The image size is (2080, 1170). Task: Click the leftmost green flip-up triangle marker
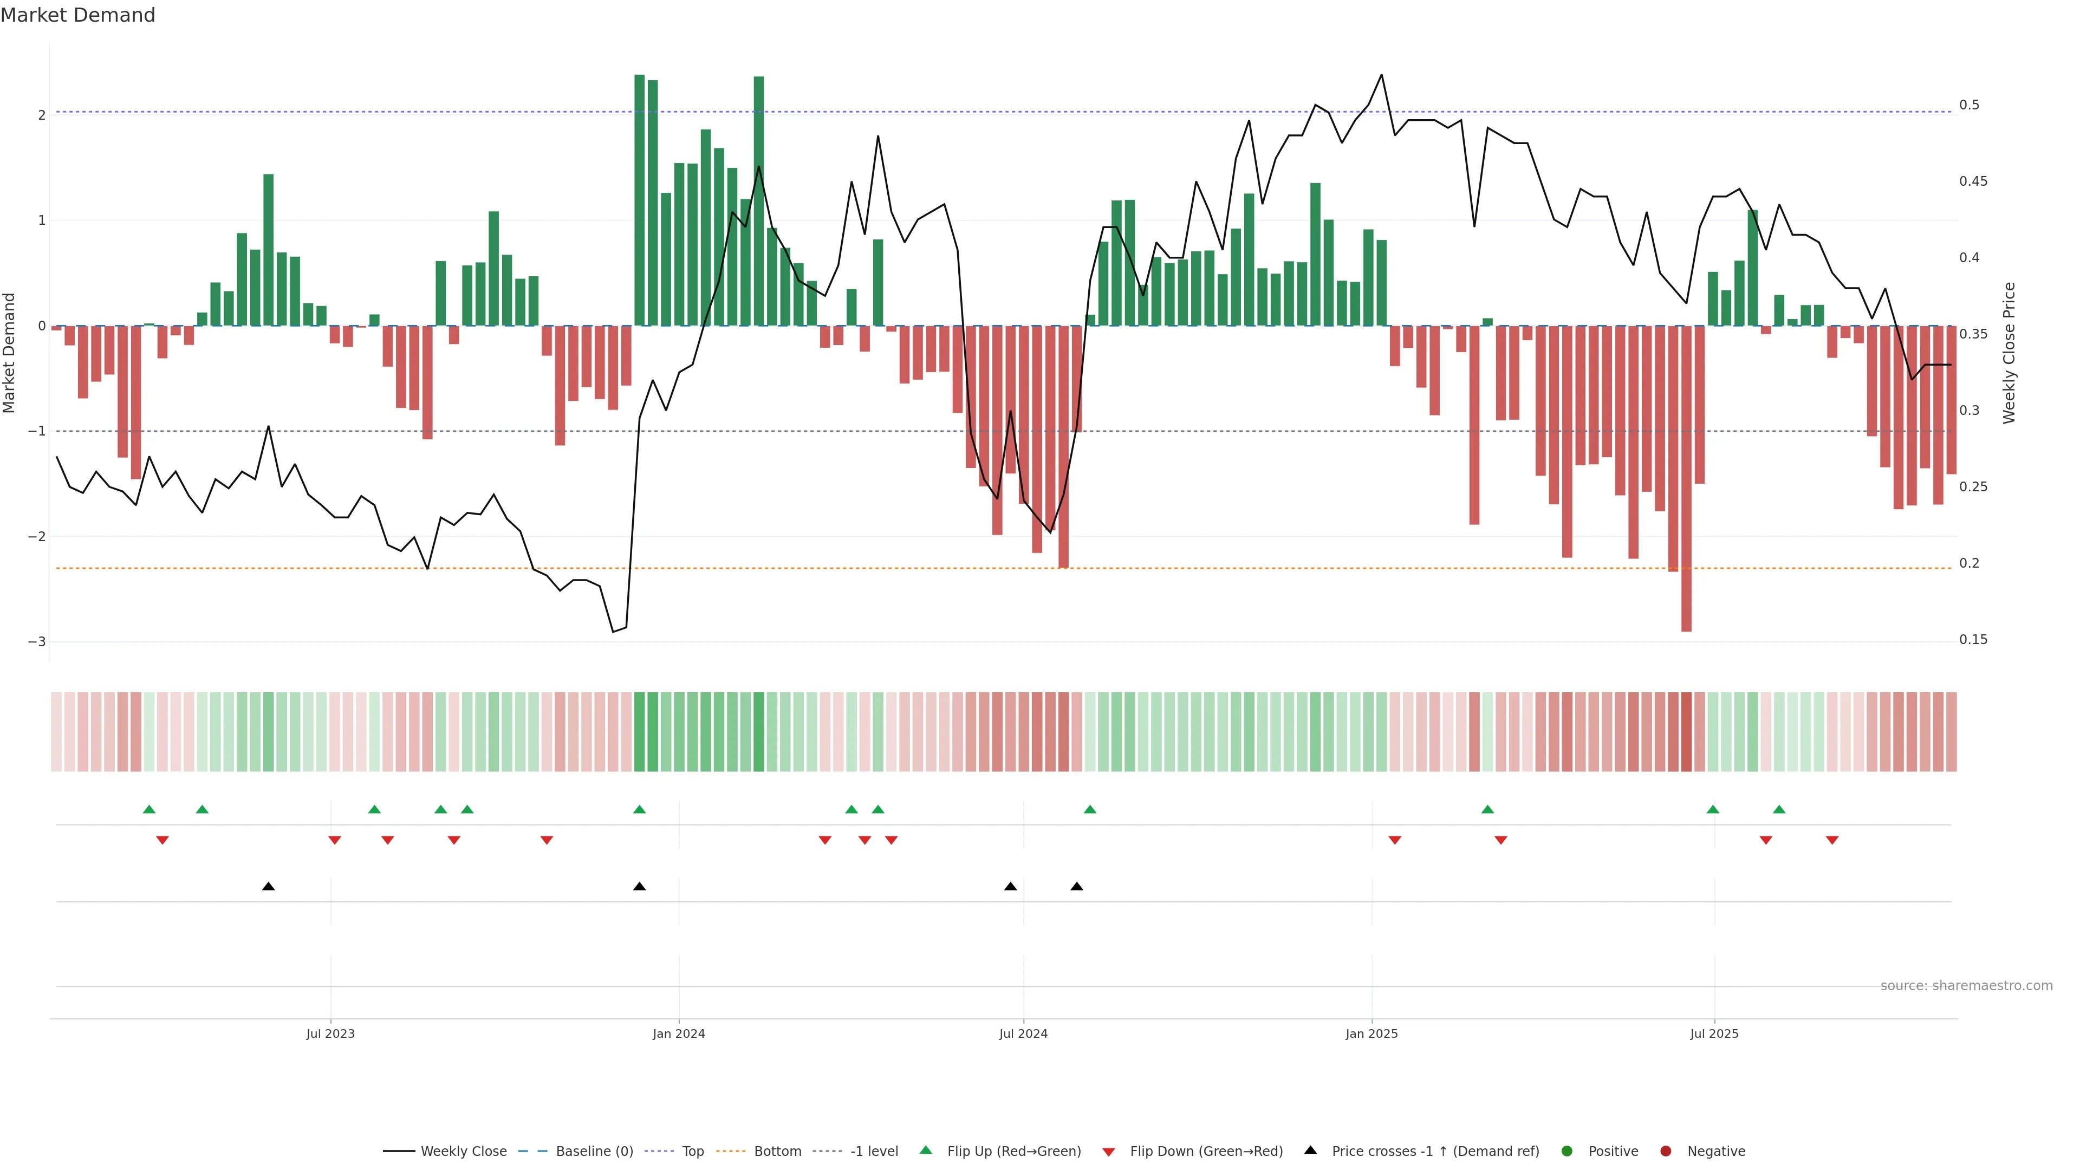148,809
